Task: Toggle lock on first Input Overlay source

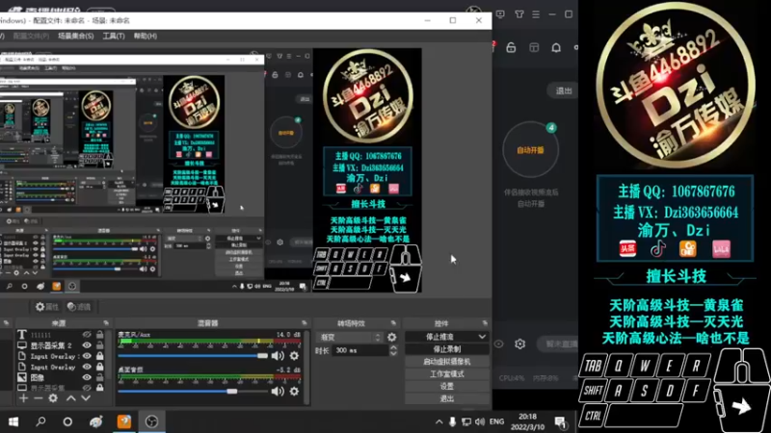Action: click(x=100, y=356)
